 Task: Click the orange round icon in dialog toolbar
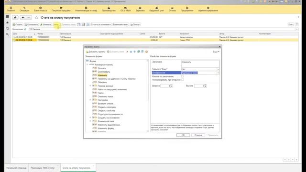tap(147, 52)
